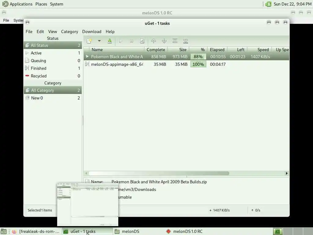Switch to uGet - 1 tasks taskbar button

tap(87, 231)
